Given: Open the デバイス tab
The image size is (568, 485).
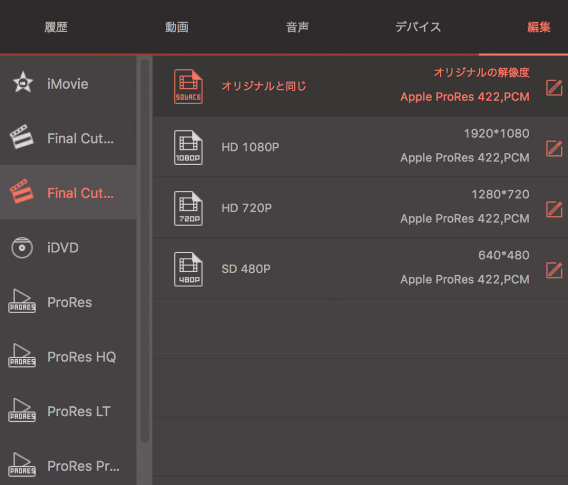Looking at the screenshot, I should tap(418, 27).
